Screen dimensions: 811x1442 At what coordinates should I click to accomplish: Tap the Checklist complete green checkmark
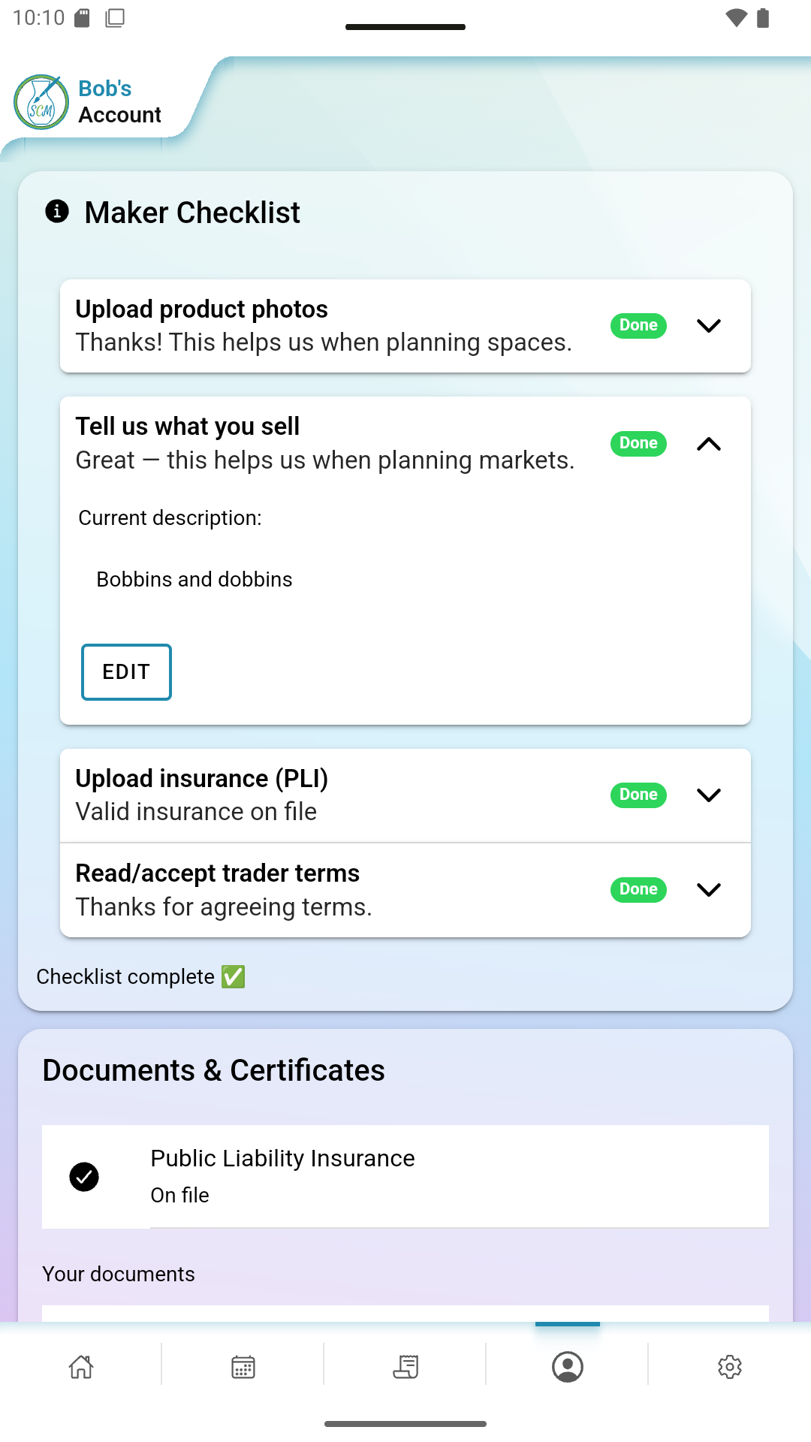point(234,977)
